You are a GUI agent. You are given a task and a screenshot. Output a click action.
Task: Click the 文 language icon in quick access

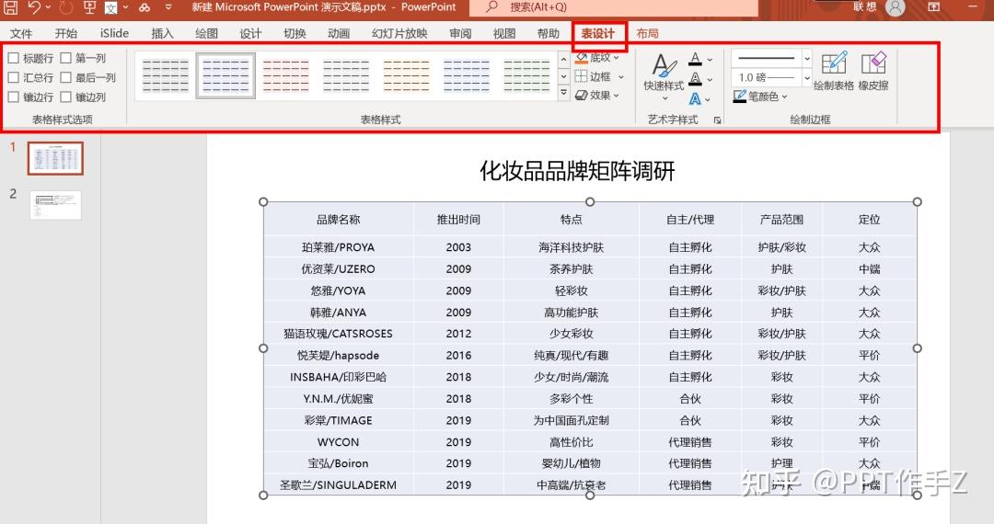pos(111,7)
